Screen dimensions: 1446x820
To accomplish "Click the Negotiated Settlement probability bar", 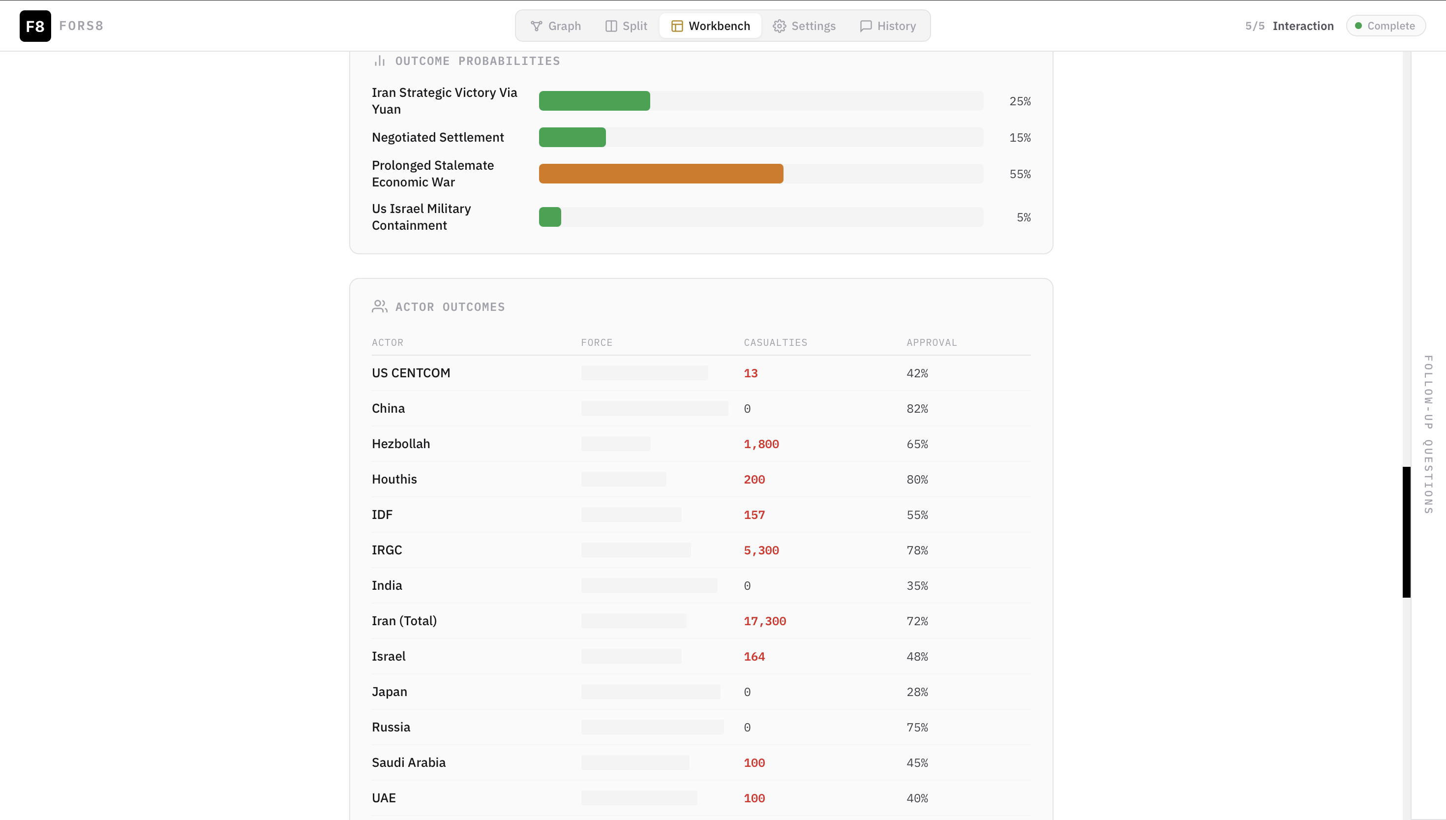I will (572, 137).
